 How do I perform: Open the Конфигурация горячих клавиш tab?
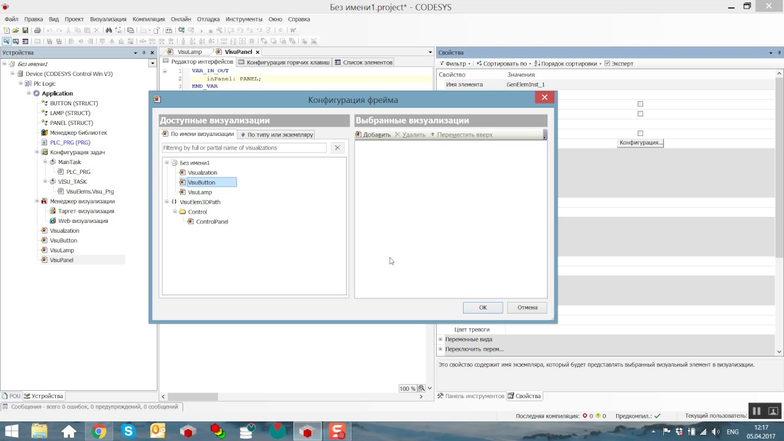point(284,62)
